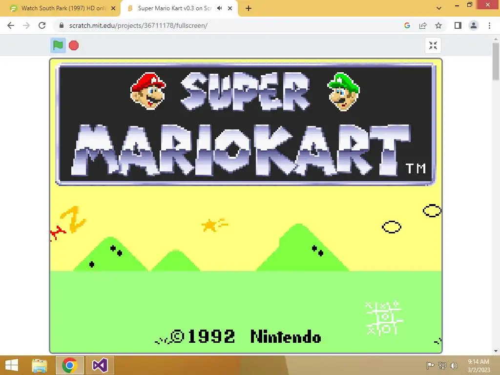Open the Windows Start menu
Viewport: 500px width, 375px height.
12,365
